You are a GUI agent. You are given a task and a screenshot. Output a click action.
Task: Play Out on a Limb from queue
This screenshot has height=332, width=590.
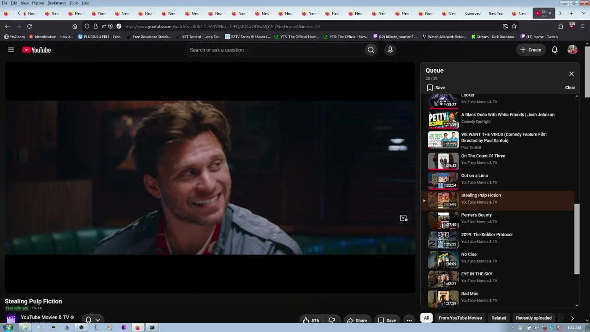pyautogui.click(x=499, y=180)
